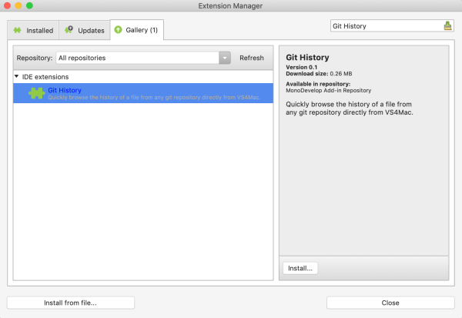The height and width of the screenshot is (318, 462).
Task: Switch to the Installed tab
Action: click(x=33, y=31)
